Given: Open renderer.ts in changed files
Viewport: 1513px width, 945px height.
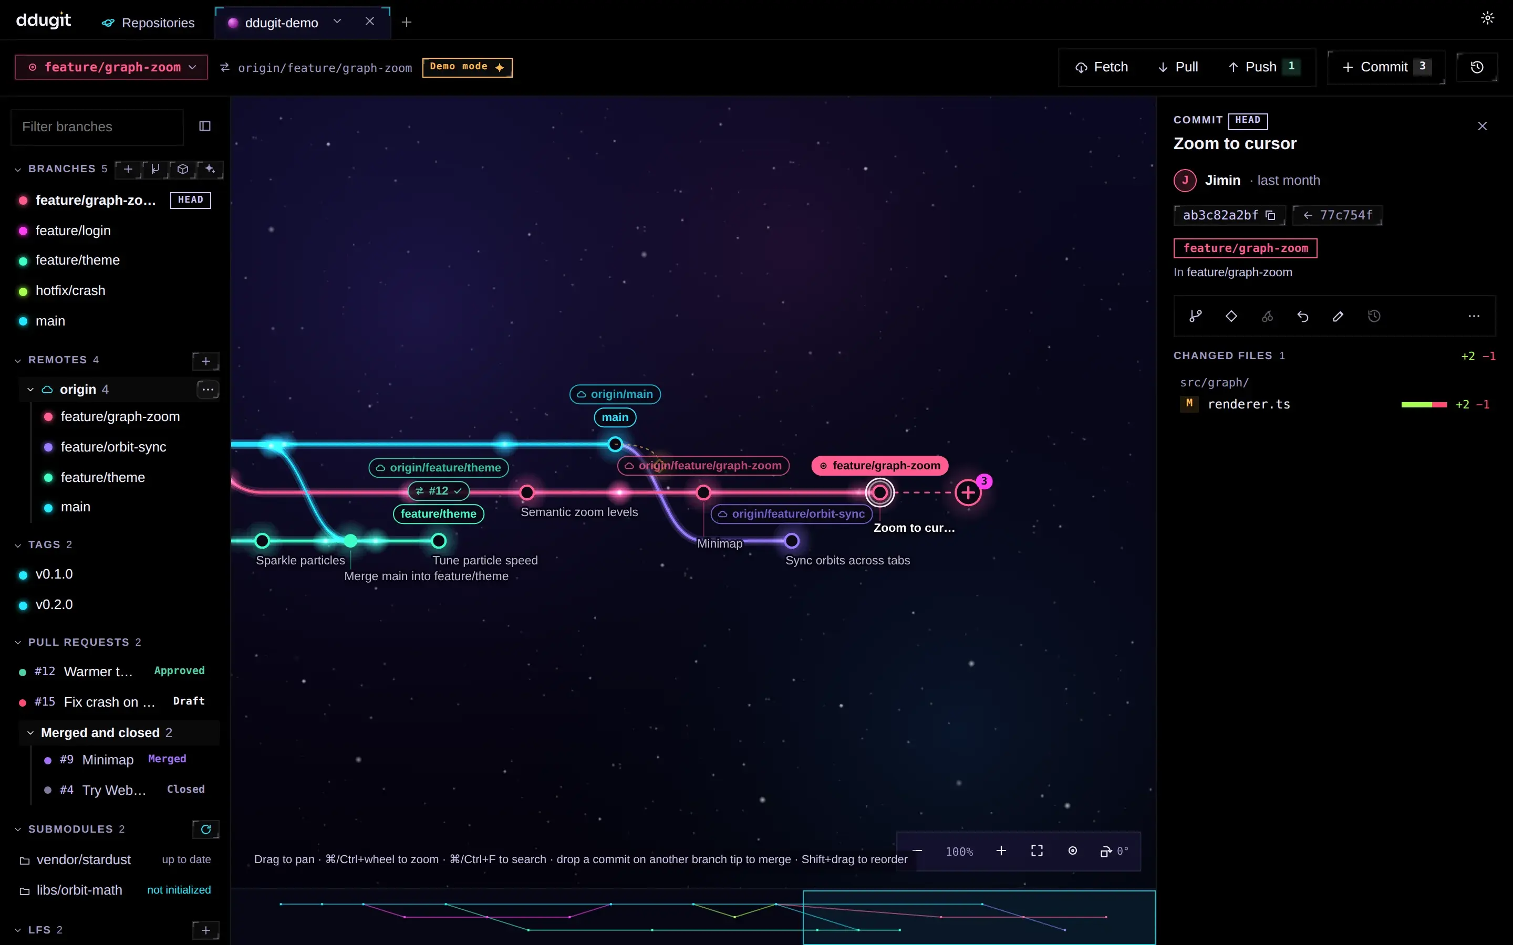Looking at the screenshot, I should (1334, 404).
